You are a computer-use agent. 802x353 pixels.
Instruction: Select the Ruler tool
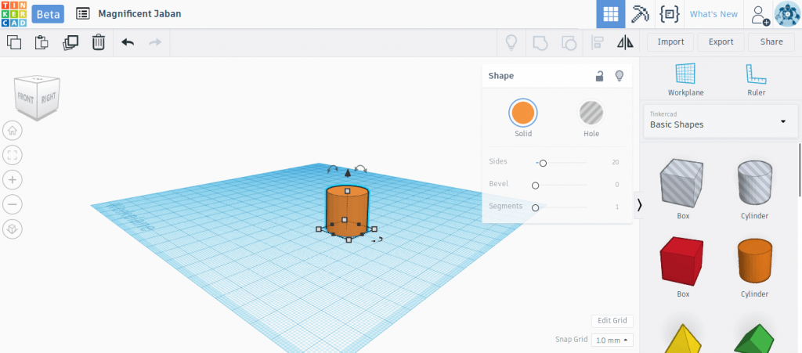(756, 80)
